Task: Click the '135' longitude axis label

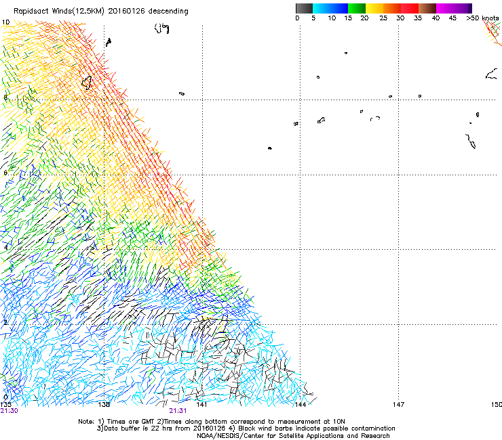Action: tap(5, 405)
